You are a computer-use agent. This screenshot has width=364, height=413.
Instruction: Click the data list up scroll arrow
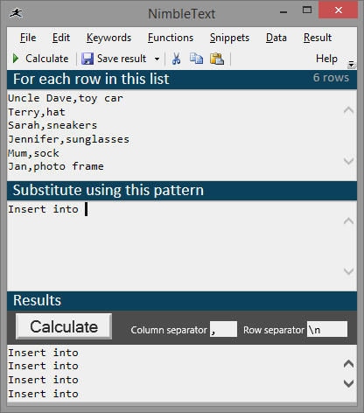(x=348, y=110)
